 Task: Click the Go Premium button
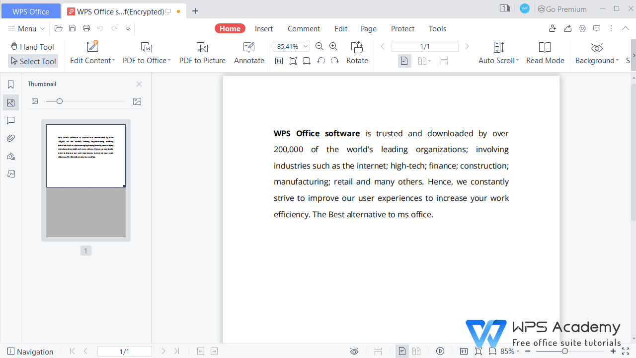coord(562,9)
